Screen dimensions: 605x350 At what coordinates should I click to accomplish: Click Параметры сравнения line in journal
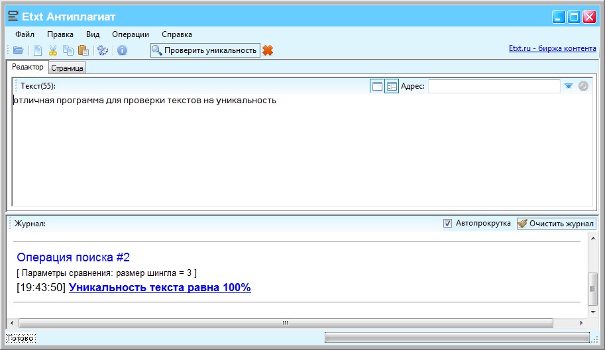click(107, 273)
